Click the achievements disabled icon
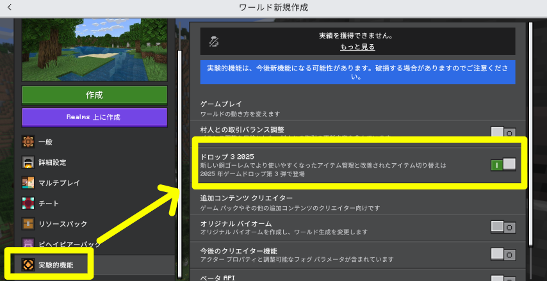The width and height of the screenshot is (547, 281). coord(213,42)
